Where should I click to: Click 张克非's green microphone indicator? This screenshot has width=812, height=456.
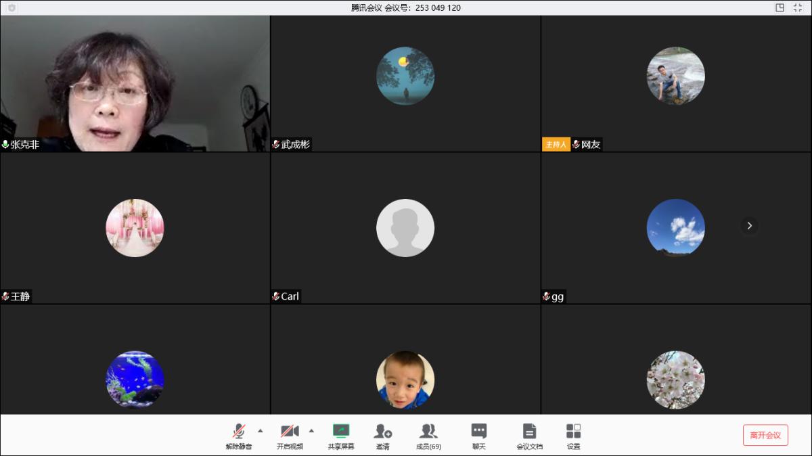coord(5,144)
